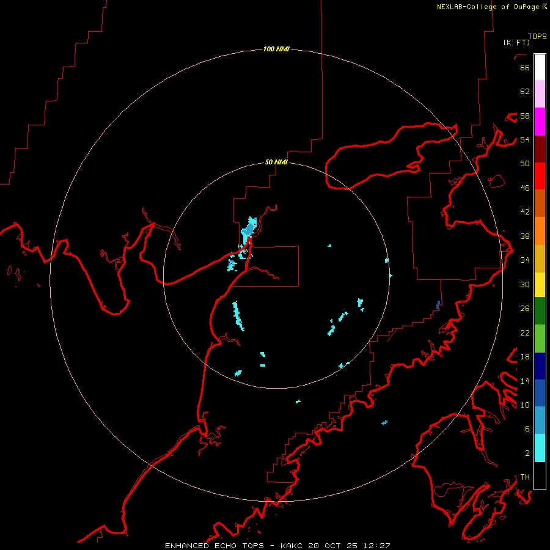Click the 10 scale label
The width and height of the screenshot is (550, 550).
coord(525,405)
